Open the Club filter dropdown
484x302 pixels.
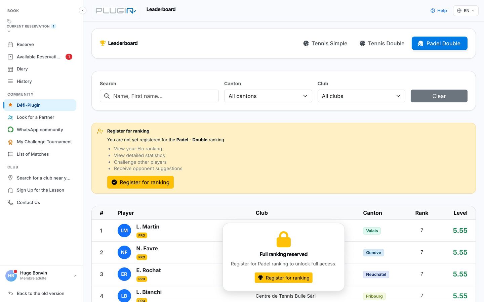pyautogui.click(x=361, y=96)
